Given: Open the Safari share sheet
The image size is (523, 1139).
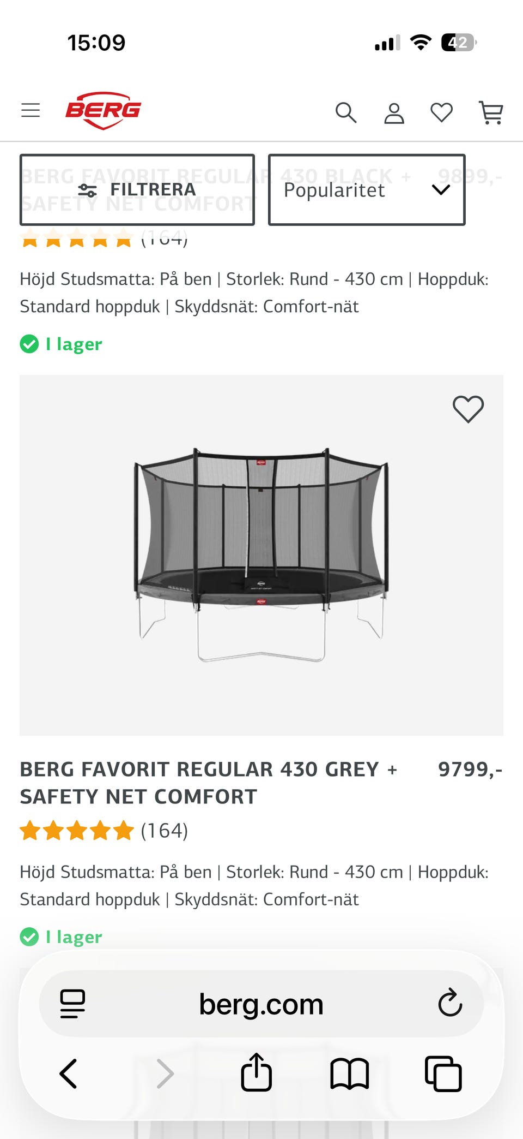Looking at the screenshot, I should pos(256,1072).
